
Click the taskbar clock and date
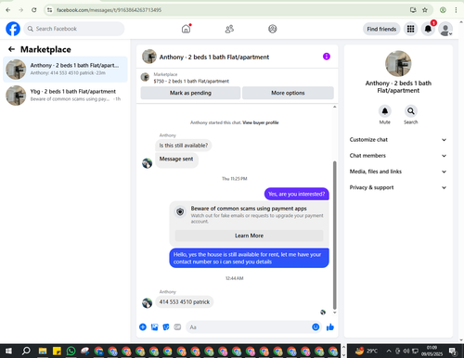coord(432,351)
